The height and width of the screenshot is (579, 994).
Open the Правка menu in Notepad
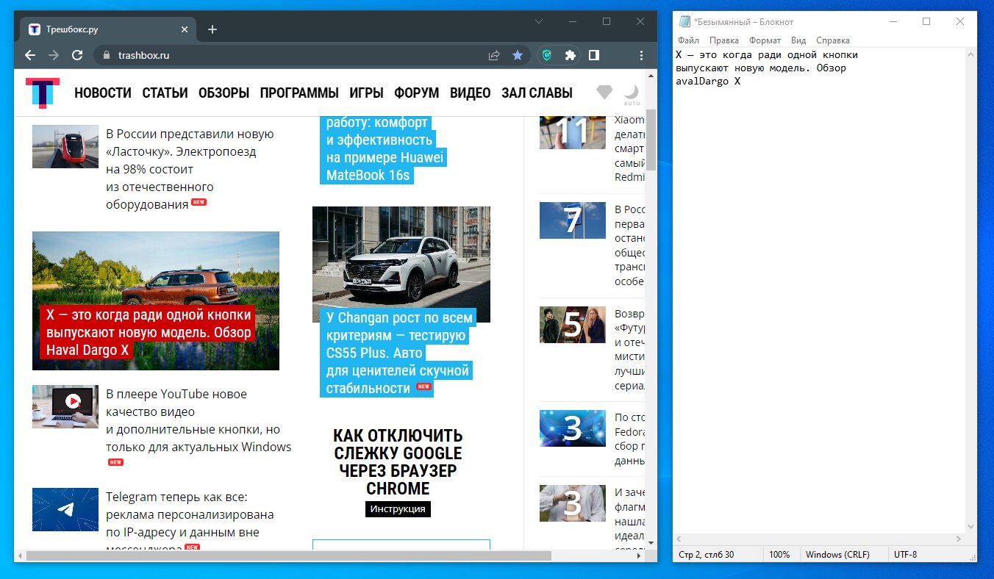[x=724, y=40]
